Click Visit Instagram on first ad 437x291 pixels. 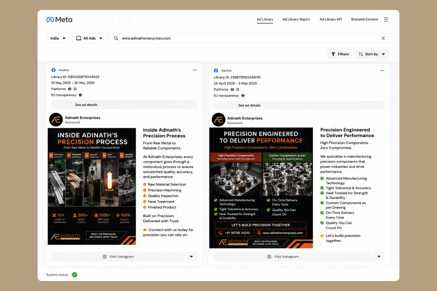[118, 257]
